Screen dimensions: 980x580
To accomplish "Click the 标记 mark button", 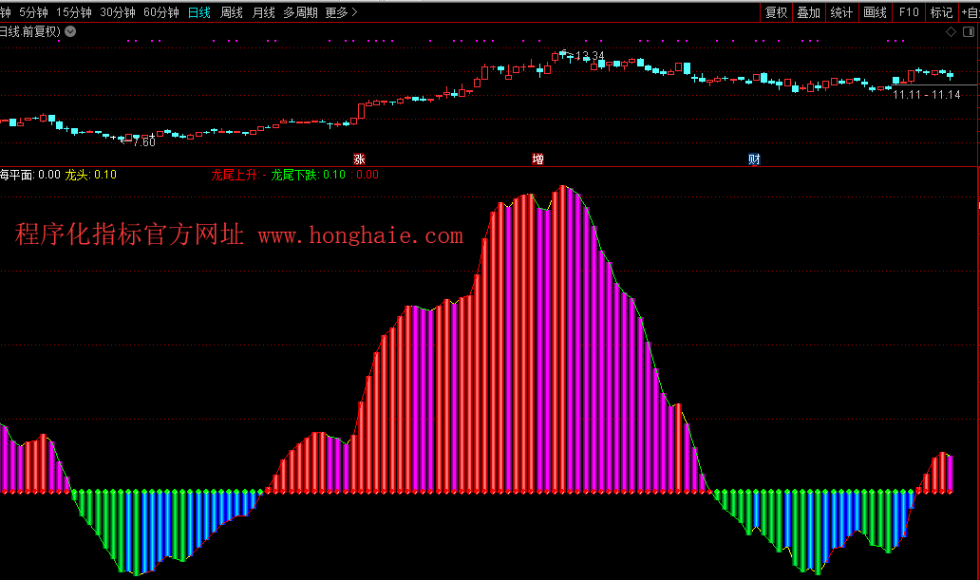I will [x=941, y=12].
